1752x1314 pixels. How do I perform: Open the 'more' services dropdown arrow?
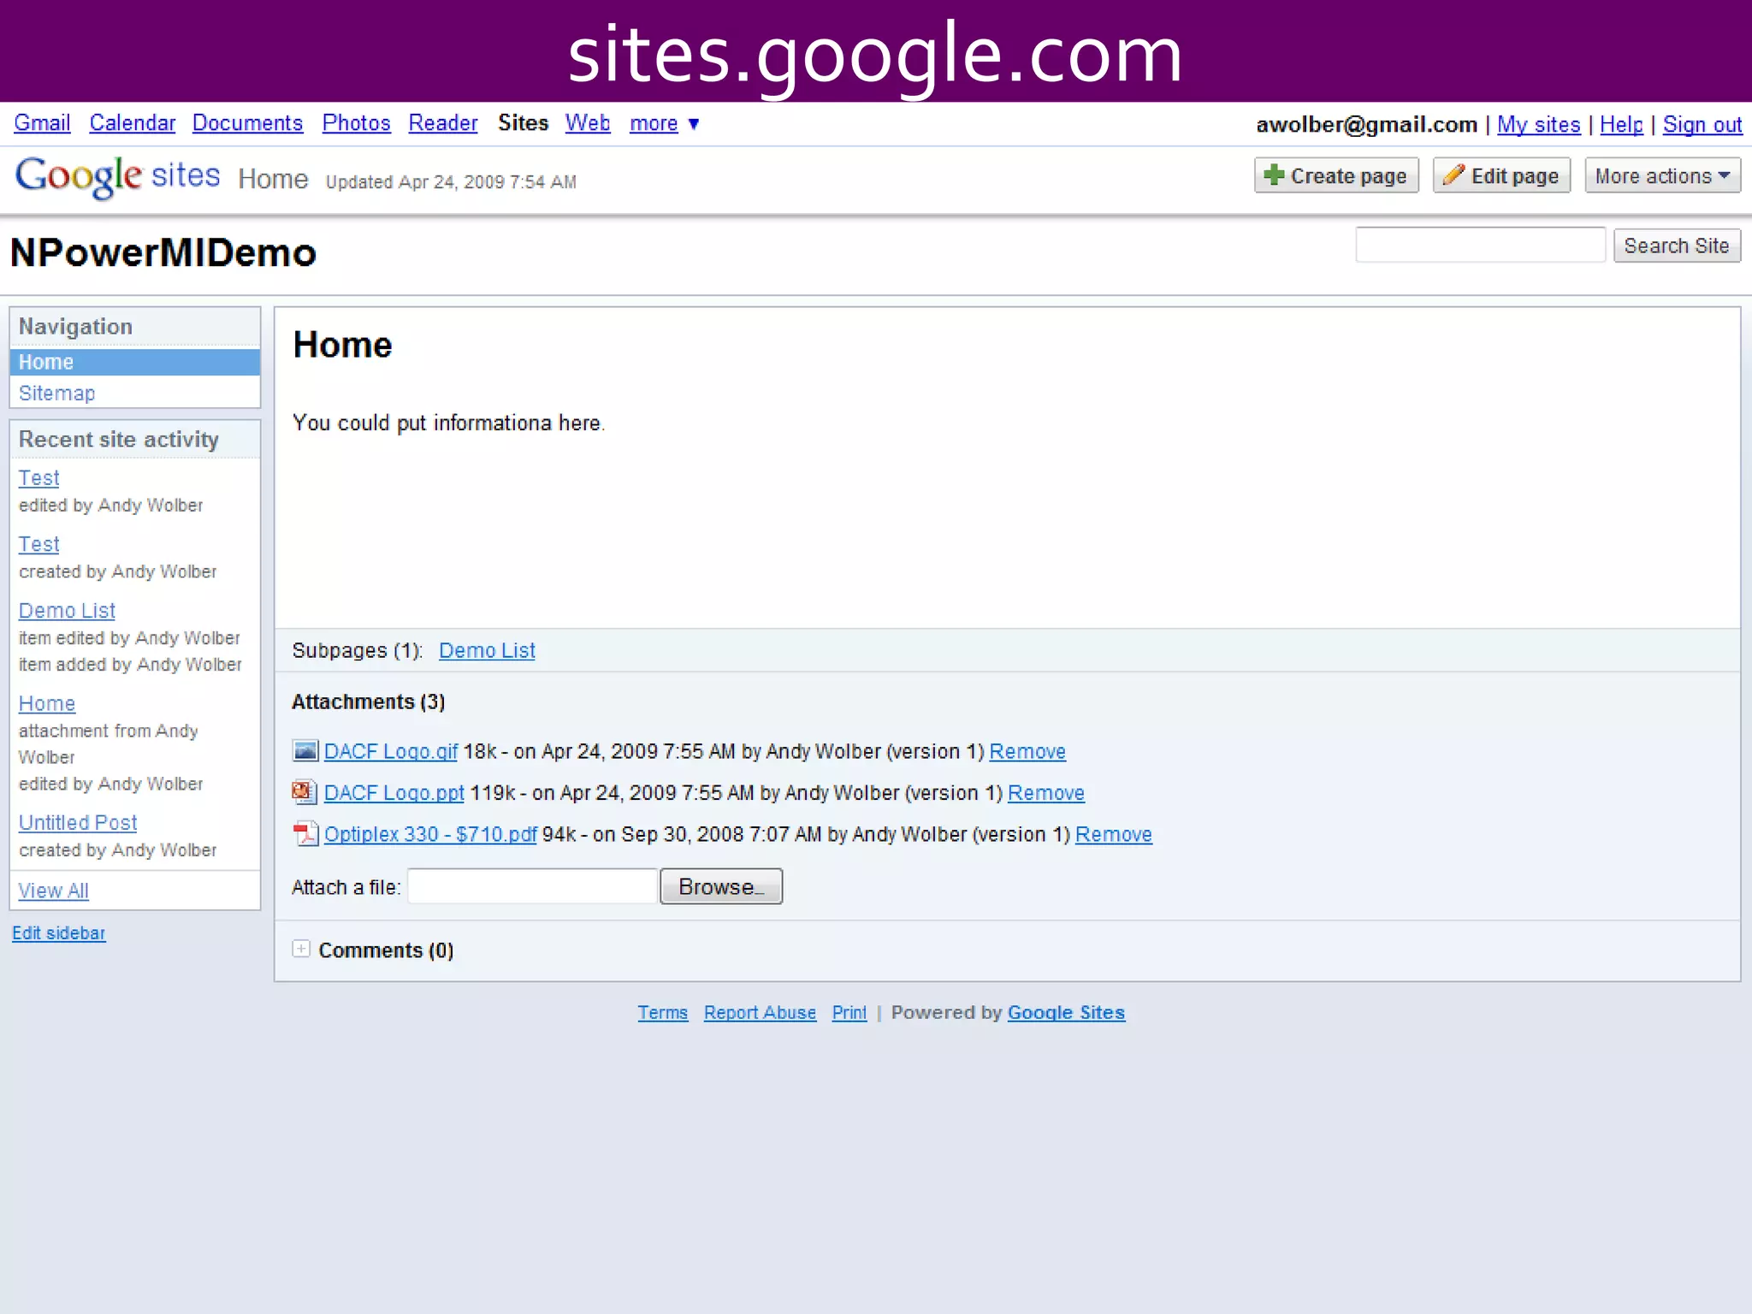click(x=694, y=124)
